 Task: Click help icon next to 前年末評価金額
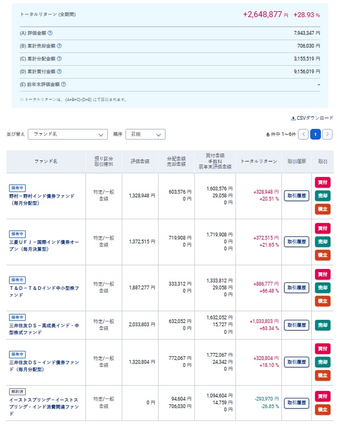point(64,84)
